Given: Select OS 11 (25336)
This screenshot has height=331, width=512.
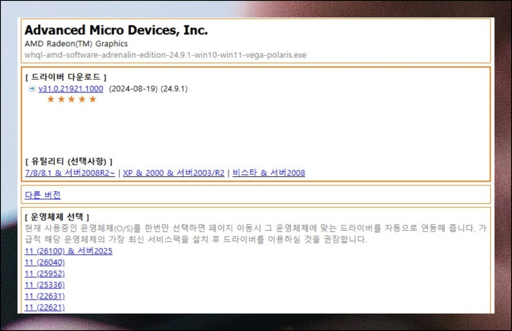Looking at the screenshot, I should 45,285.
